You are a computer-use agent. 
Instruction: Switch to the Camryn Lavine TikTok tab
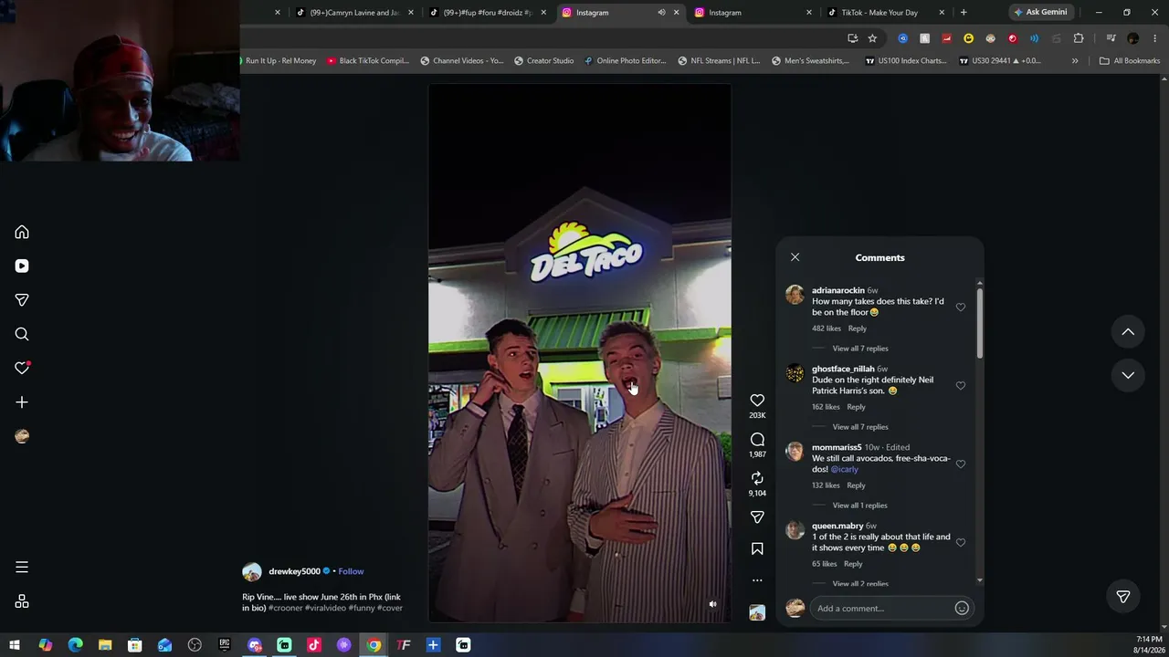click(x=353, y=13)
